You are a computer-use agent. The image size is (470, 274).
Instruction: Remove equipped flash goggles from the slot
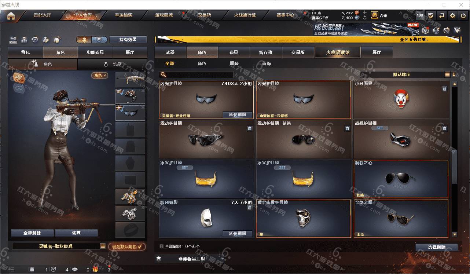(143, 107)
